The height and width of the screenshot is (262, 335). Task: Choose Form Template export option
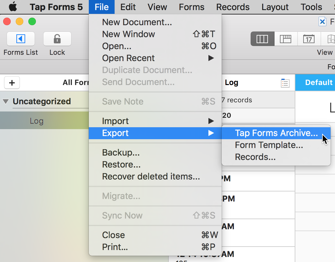tap(276, 145)
